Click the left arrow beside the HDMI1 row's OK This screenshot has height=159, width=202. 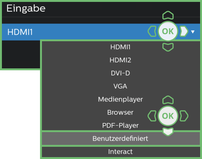pos(151,31)
